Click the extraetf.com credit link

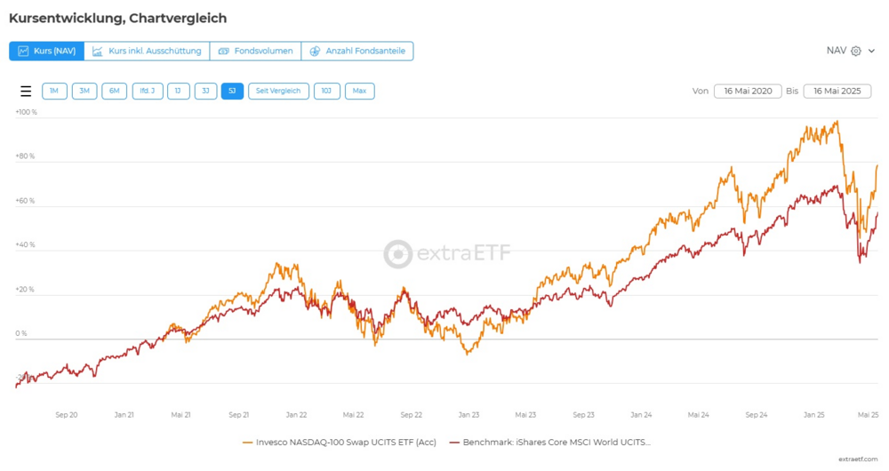(x=857, y=459)
